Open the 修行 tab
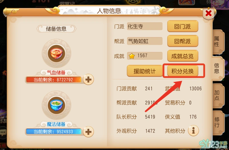 [217, 122]
